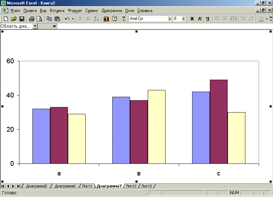Open the Office Assistant help icon
273x197 pixels.
point(115,19)
